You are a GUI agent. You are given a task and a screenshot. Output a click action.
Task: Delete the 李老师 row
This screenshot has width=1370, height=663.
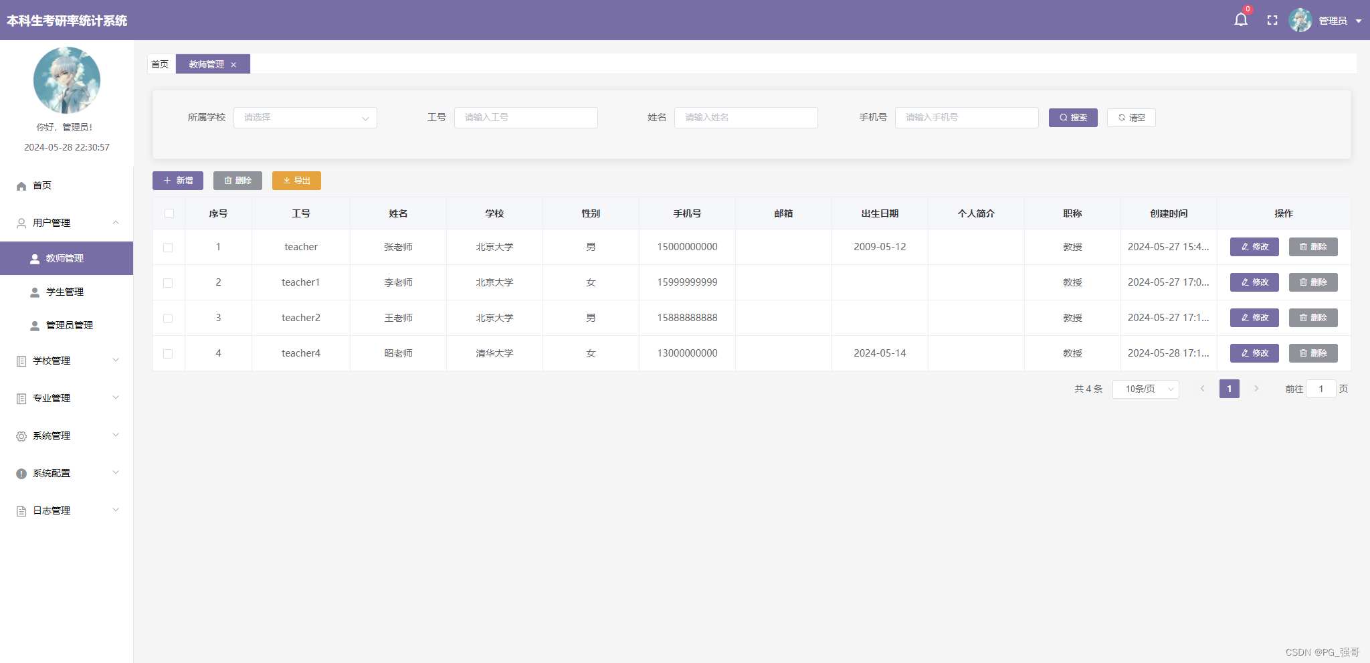click(1313, 282)
